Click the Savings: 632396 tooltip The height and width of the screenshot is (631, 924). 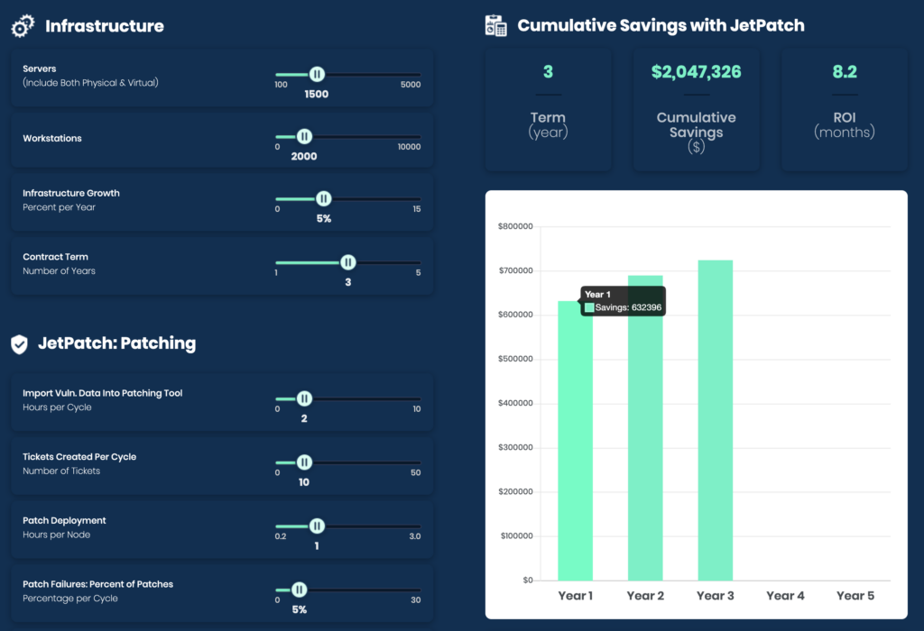click(x=624, y=301)
